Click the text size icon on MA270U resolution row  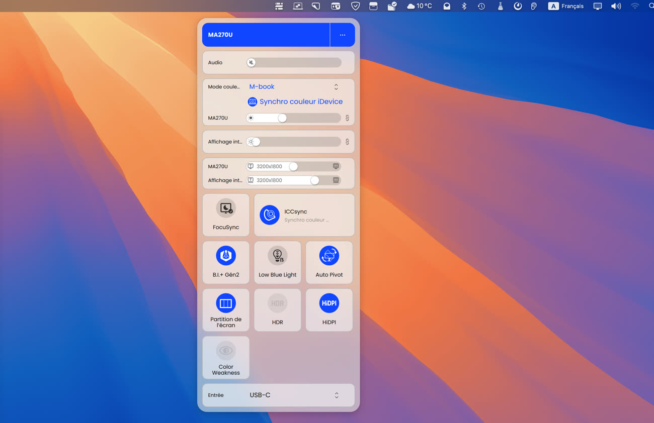(x=251, y=166)
